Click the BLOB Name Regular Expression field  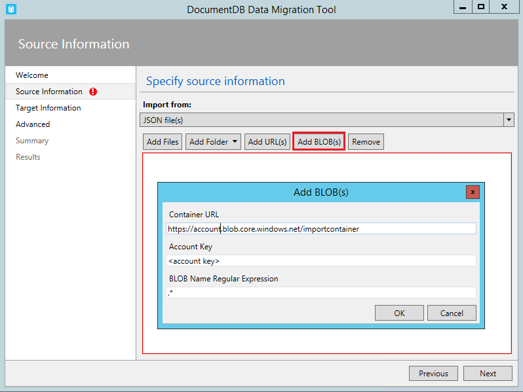click(321, 293)
